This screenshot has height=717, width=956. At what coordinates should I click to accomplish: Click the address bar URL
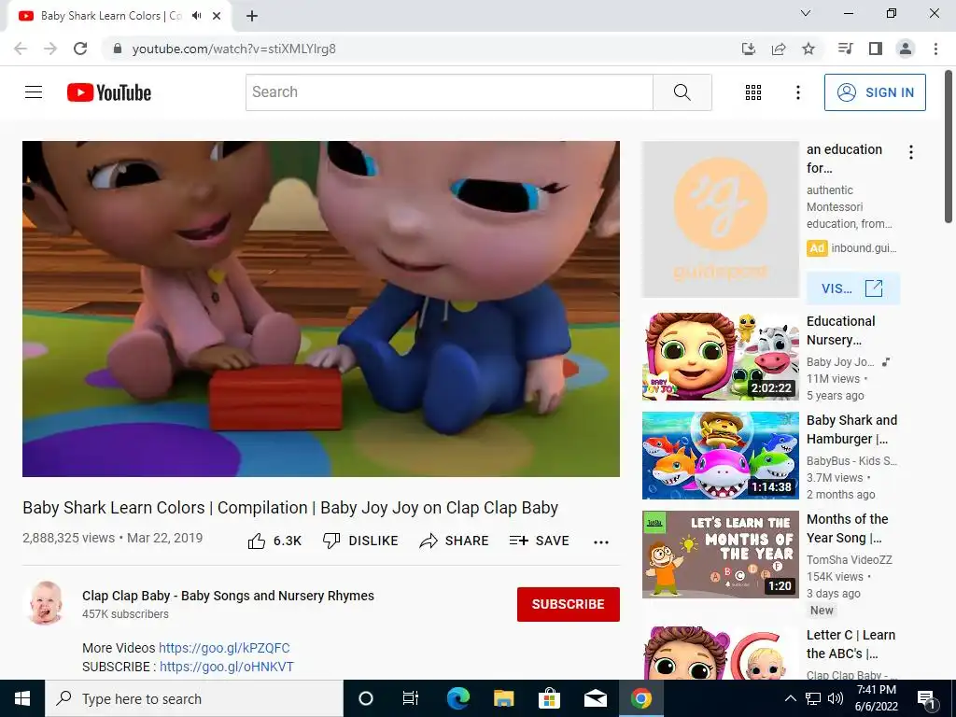(234, 49)
